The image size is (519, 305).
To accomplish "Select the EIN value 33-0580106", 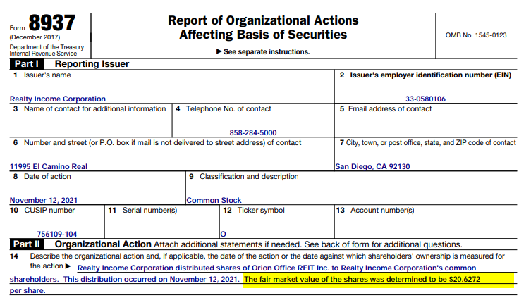I will point(425,99).
